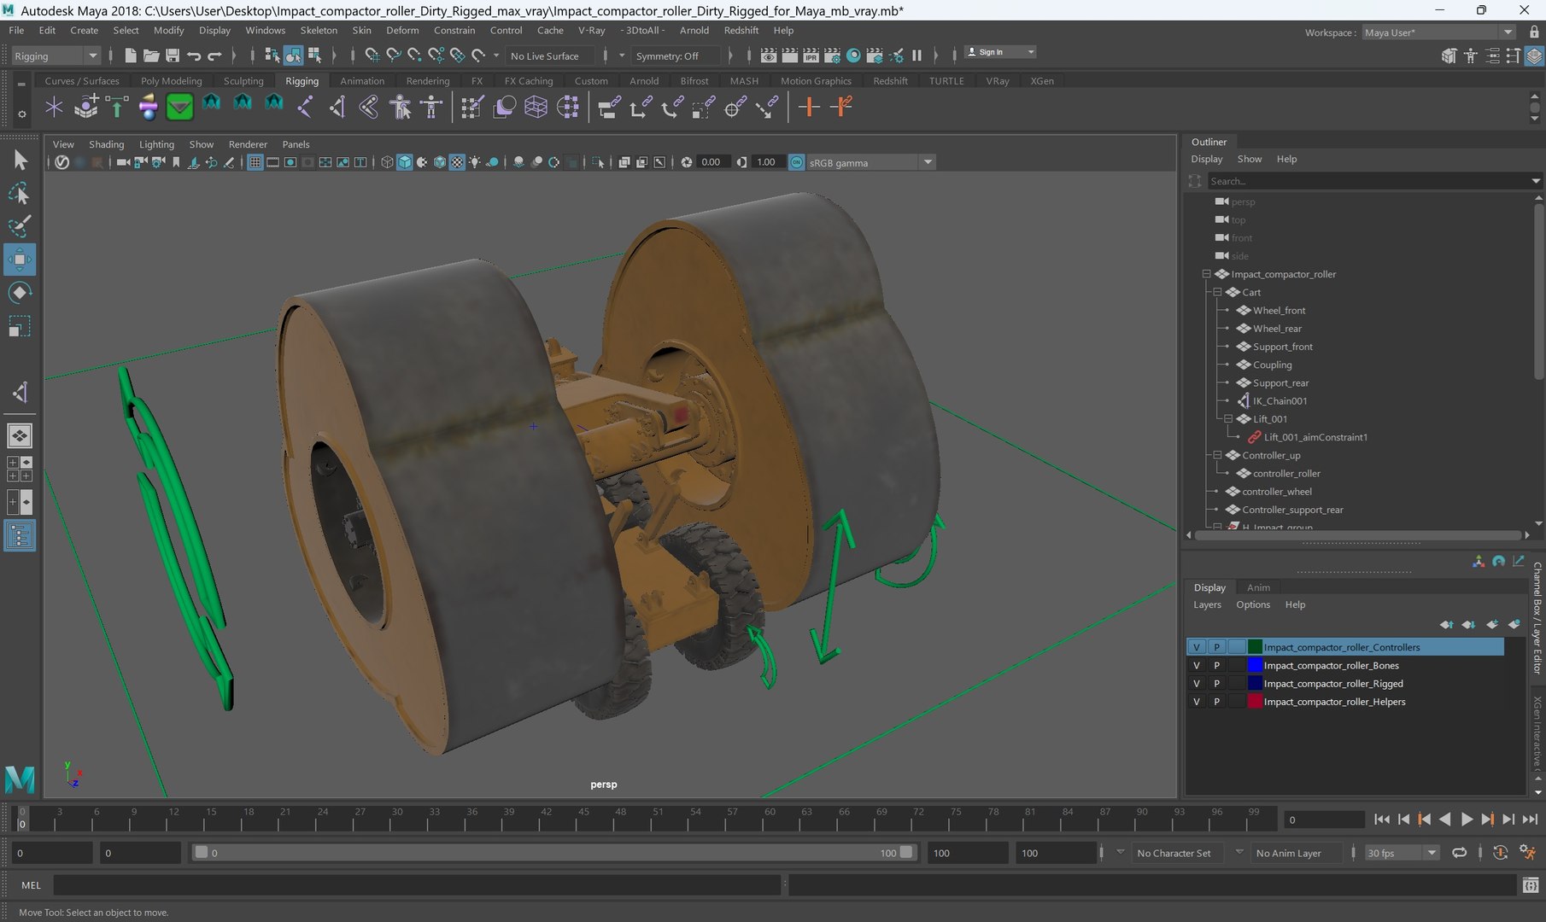Screen dimensions: 1546x922
Task: Click Symmetry: Off setting
Action: coord(674,55)
